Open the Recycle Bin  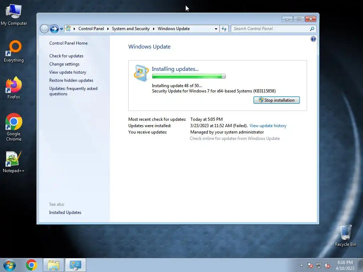(345, 235)
